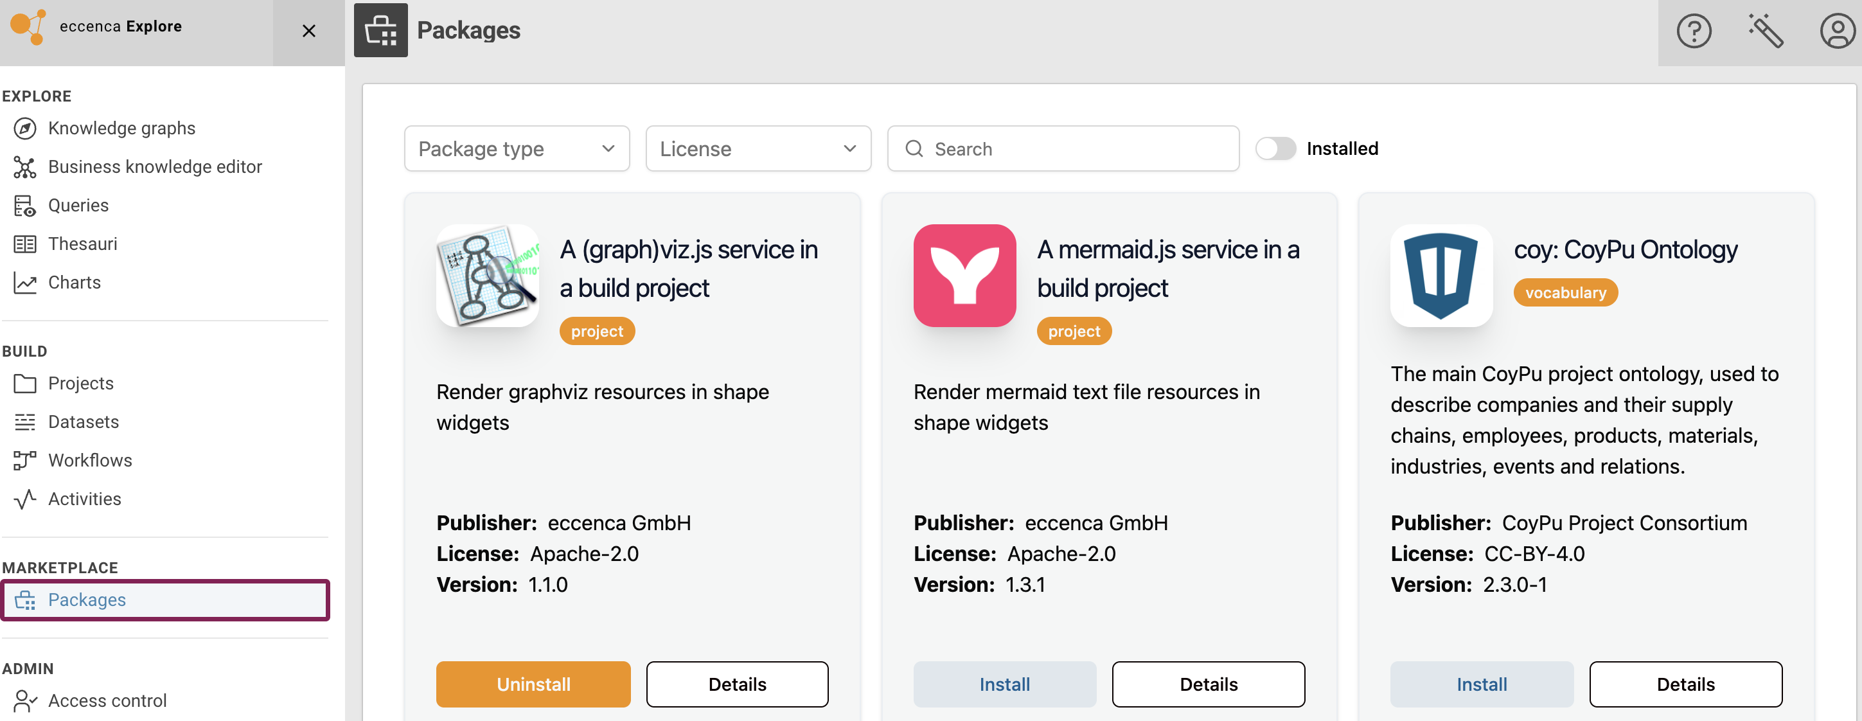Click the title 'A mermaid.js service in a build project'
The width and height of the screenshot is (1862, 721).
1168,269
